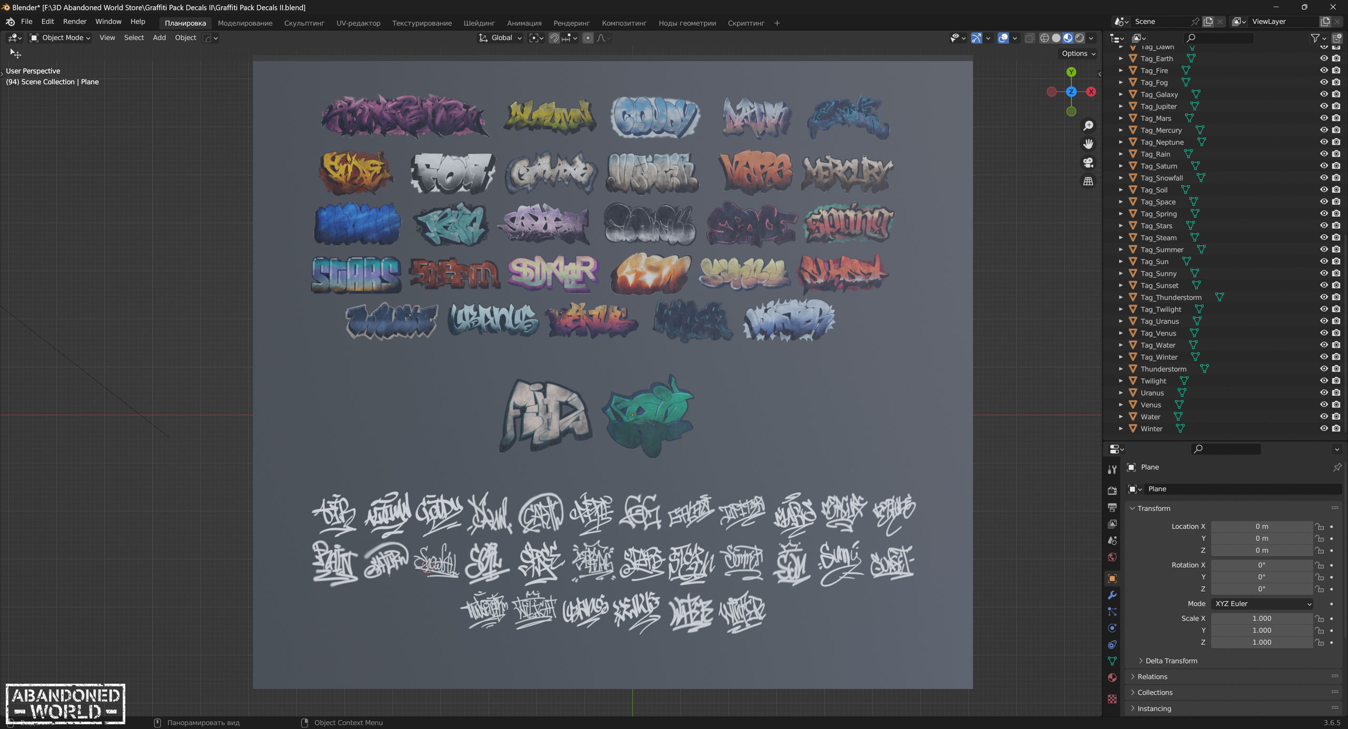The image size is (1348, 729).
Task: Toggle camera view with the camera icon
Action: (1088, 162)
